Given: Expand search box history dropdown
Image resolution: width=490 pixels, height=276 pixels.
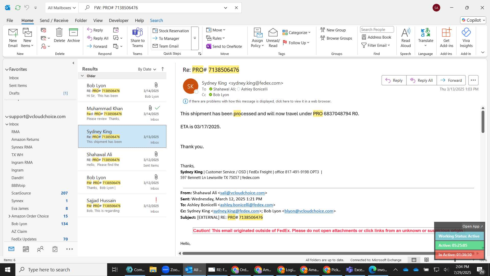Looking at the screenshot, I should 226,8.
